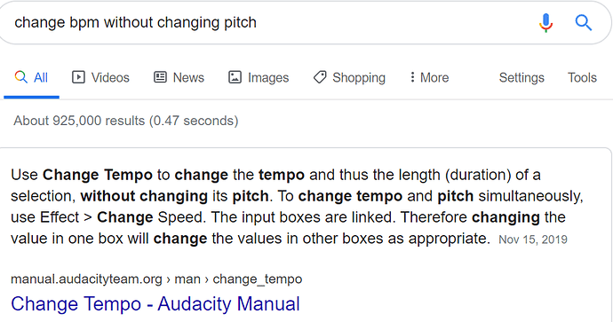Expand the Tools filter options
The height and width of the screenshot is (322, 613).
click(x=582, y=78)
